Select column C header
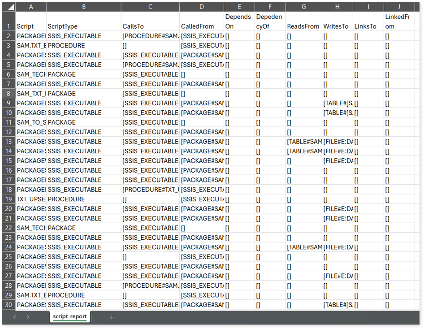Image resolution: width=424 pixels, height=329 pixels. [x=150, y=7]
